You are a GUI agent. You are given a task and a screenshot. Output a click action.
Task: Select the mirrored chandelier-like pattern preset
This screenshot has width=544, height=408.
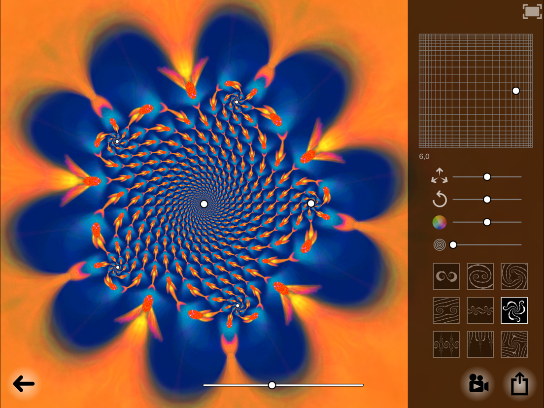pos(446,344)
